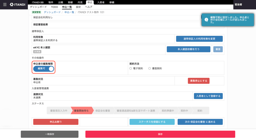
Task: Select the 書面契約 radio button
Action: 149,68
